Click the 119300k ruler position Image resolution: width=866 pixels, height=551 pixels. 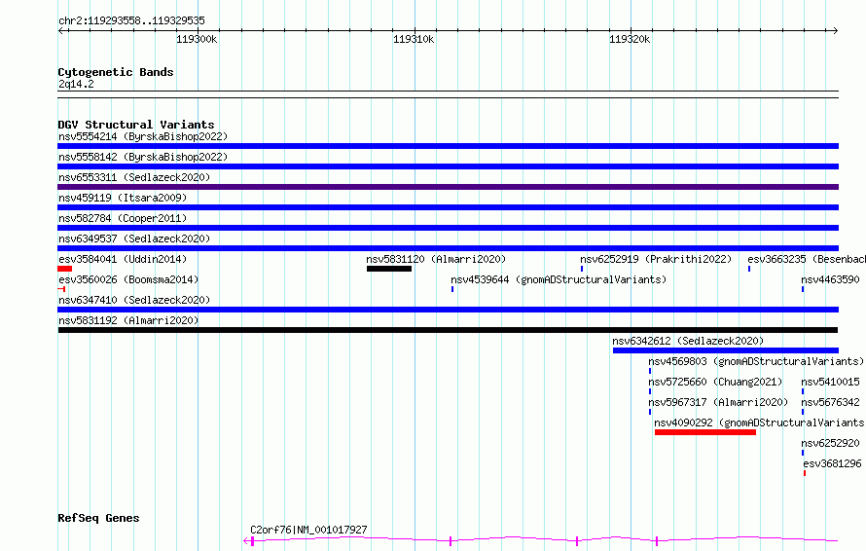(x=197, y=39)
